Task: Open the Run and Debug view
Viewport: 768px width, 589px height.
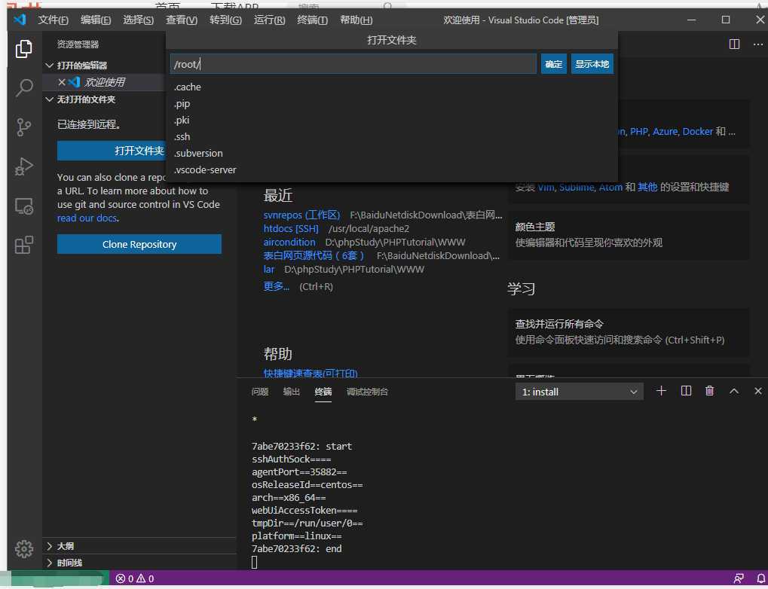Action: coord(23,166)
